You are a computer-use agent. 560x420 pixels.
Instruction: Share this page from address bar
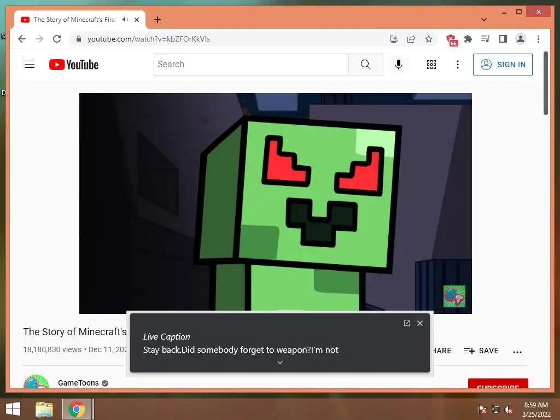tap(411, 39)
